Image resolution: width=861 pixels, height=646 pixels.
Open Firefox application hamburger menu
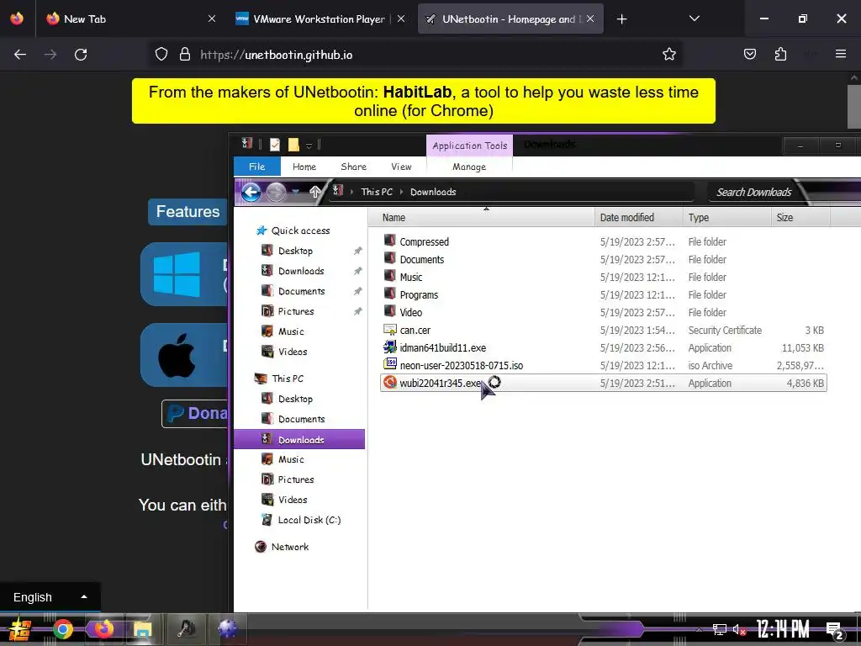(840, 54)
